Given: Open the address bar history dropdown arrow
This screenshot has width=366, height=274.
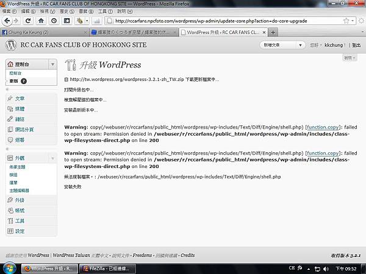Looking at the screenshot, I should point(353,21).
